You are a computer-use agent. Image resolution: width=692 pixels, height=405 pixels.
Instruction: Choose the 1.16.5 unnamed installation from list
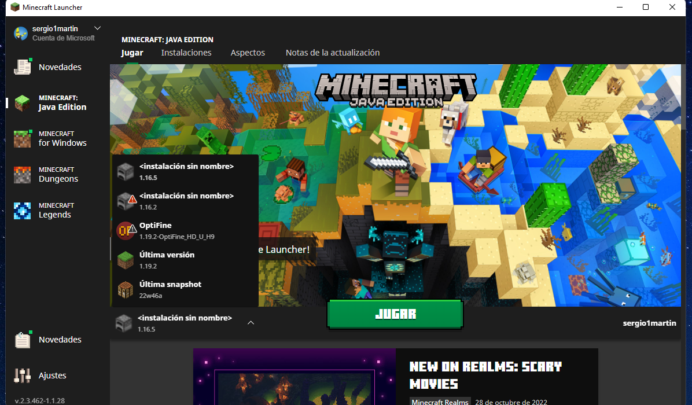pos(185,172)
